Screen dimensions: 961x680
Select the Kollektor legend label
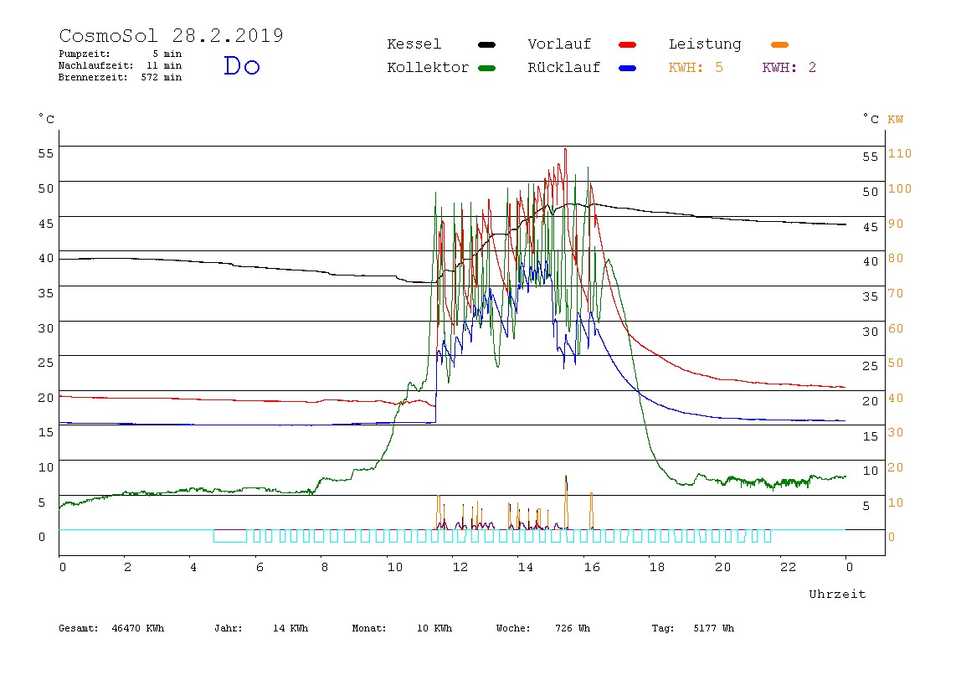pyautogui.click(x=428, y=68)
